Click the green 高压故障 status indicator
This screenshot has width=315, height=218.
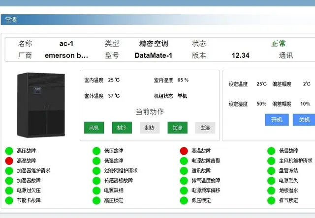pos(9,151)
